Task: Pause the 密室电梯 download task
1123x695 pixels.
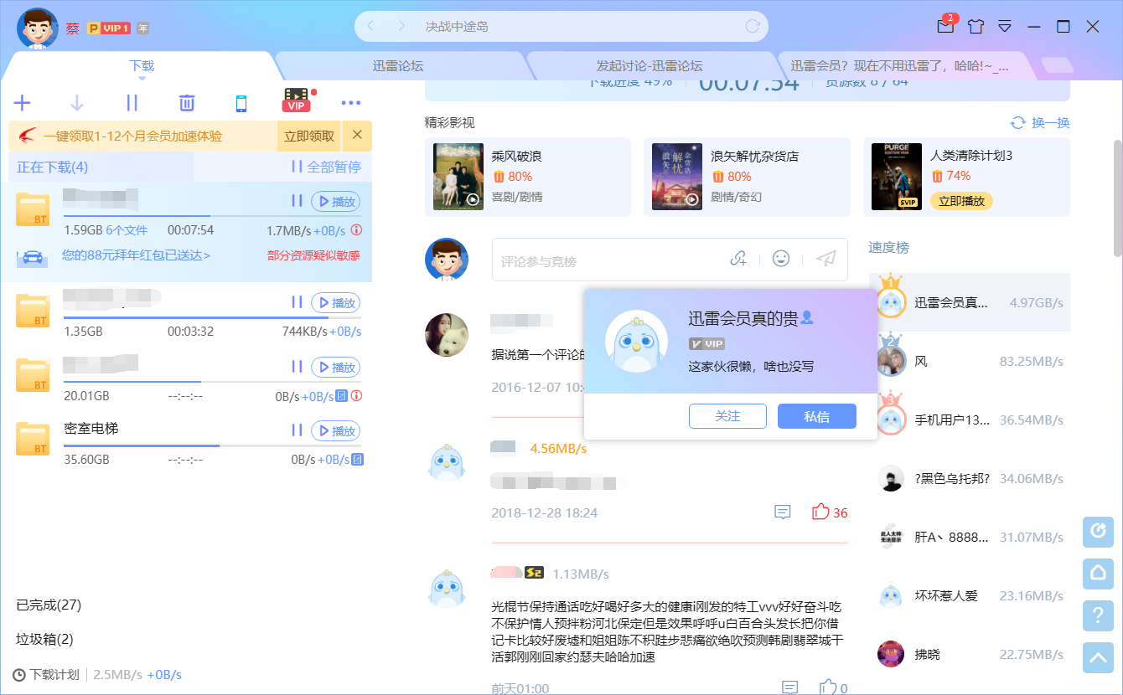Action: 296,430
